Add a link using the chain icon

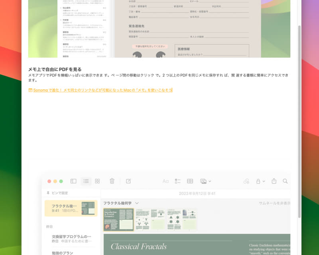point(246,181)
